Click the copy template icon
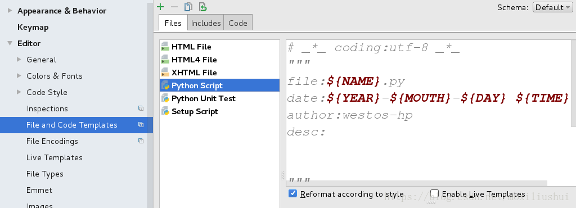This screenshot has width=576, height=208. [188, 7]
